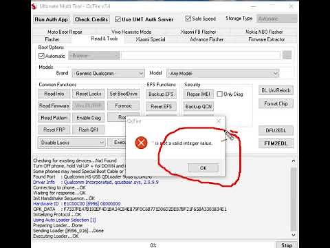Click Read Info button
Viewport: 330px width, 248px height.
coord(54,94)
